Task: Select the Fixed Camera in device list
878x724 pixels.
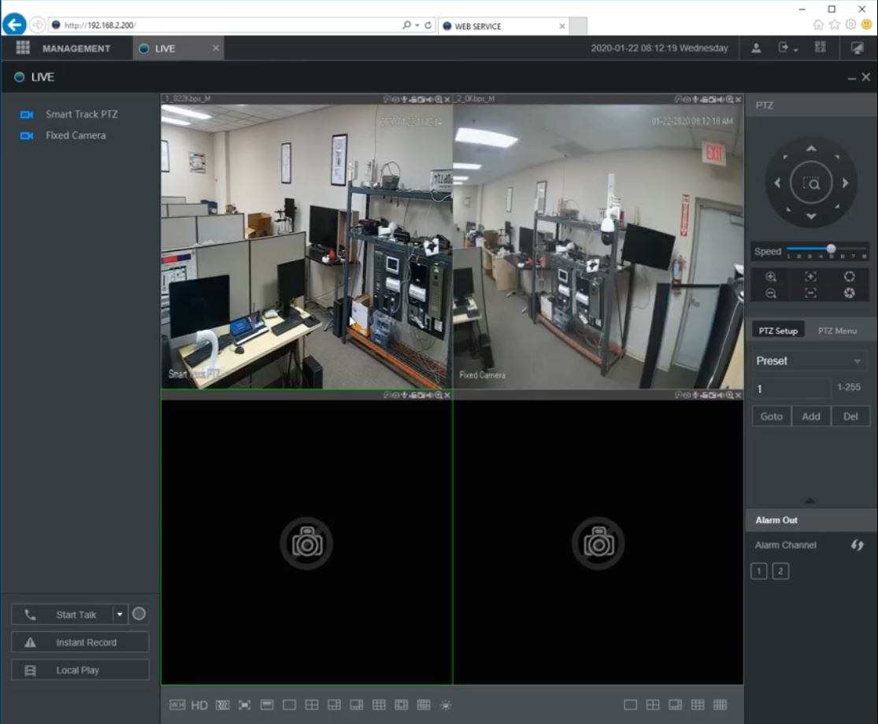Action: [x=75, y=135]
